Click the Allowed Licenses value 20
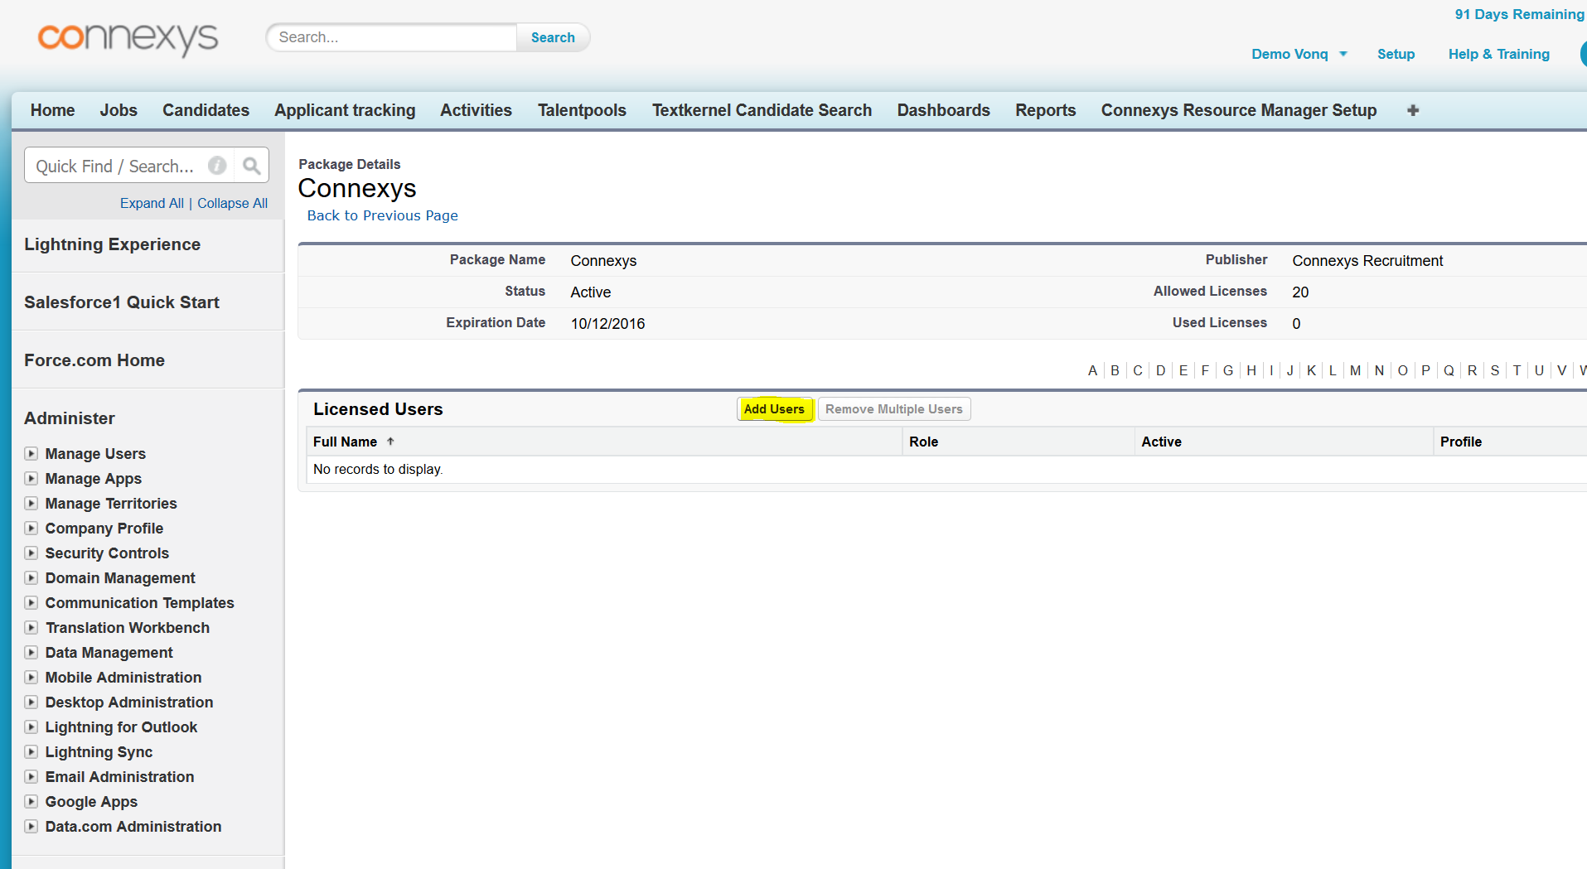 pyautogui.click(x=1300, y=292)
